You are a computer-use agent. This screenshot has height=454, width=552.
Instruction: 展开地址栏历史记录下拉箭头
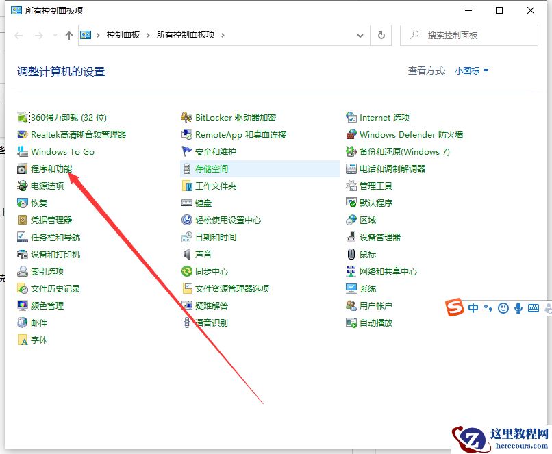pyautogui.click(x=360, y=35)
